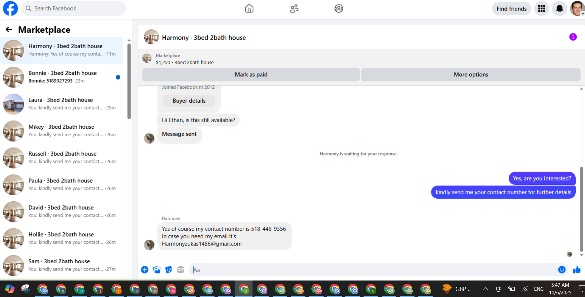This screenshot has height=297, width=585.
Task: Send a thumbs up like
Action: tap(577, 270)
